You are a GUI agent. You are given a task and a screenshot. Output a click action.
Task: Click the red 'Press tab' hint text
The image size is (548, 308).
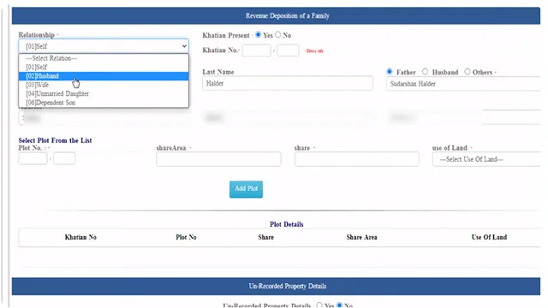click(314, 51)
